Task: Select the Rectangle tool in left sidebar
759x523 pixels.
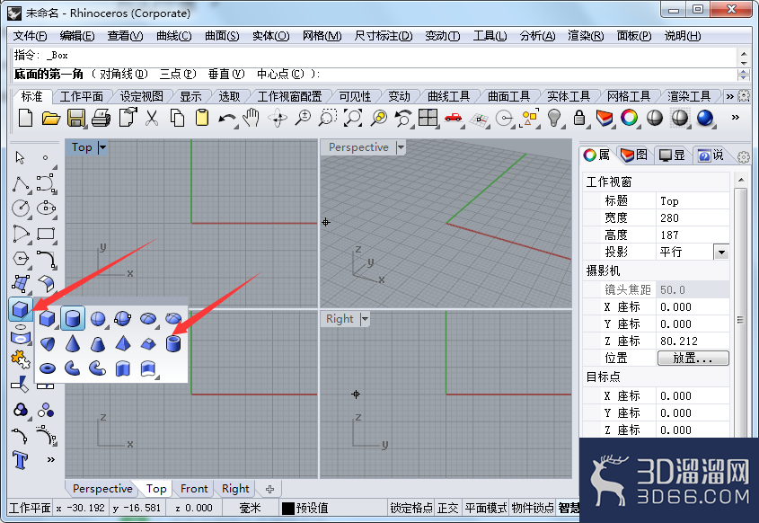Action: click(46, 234)
